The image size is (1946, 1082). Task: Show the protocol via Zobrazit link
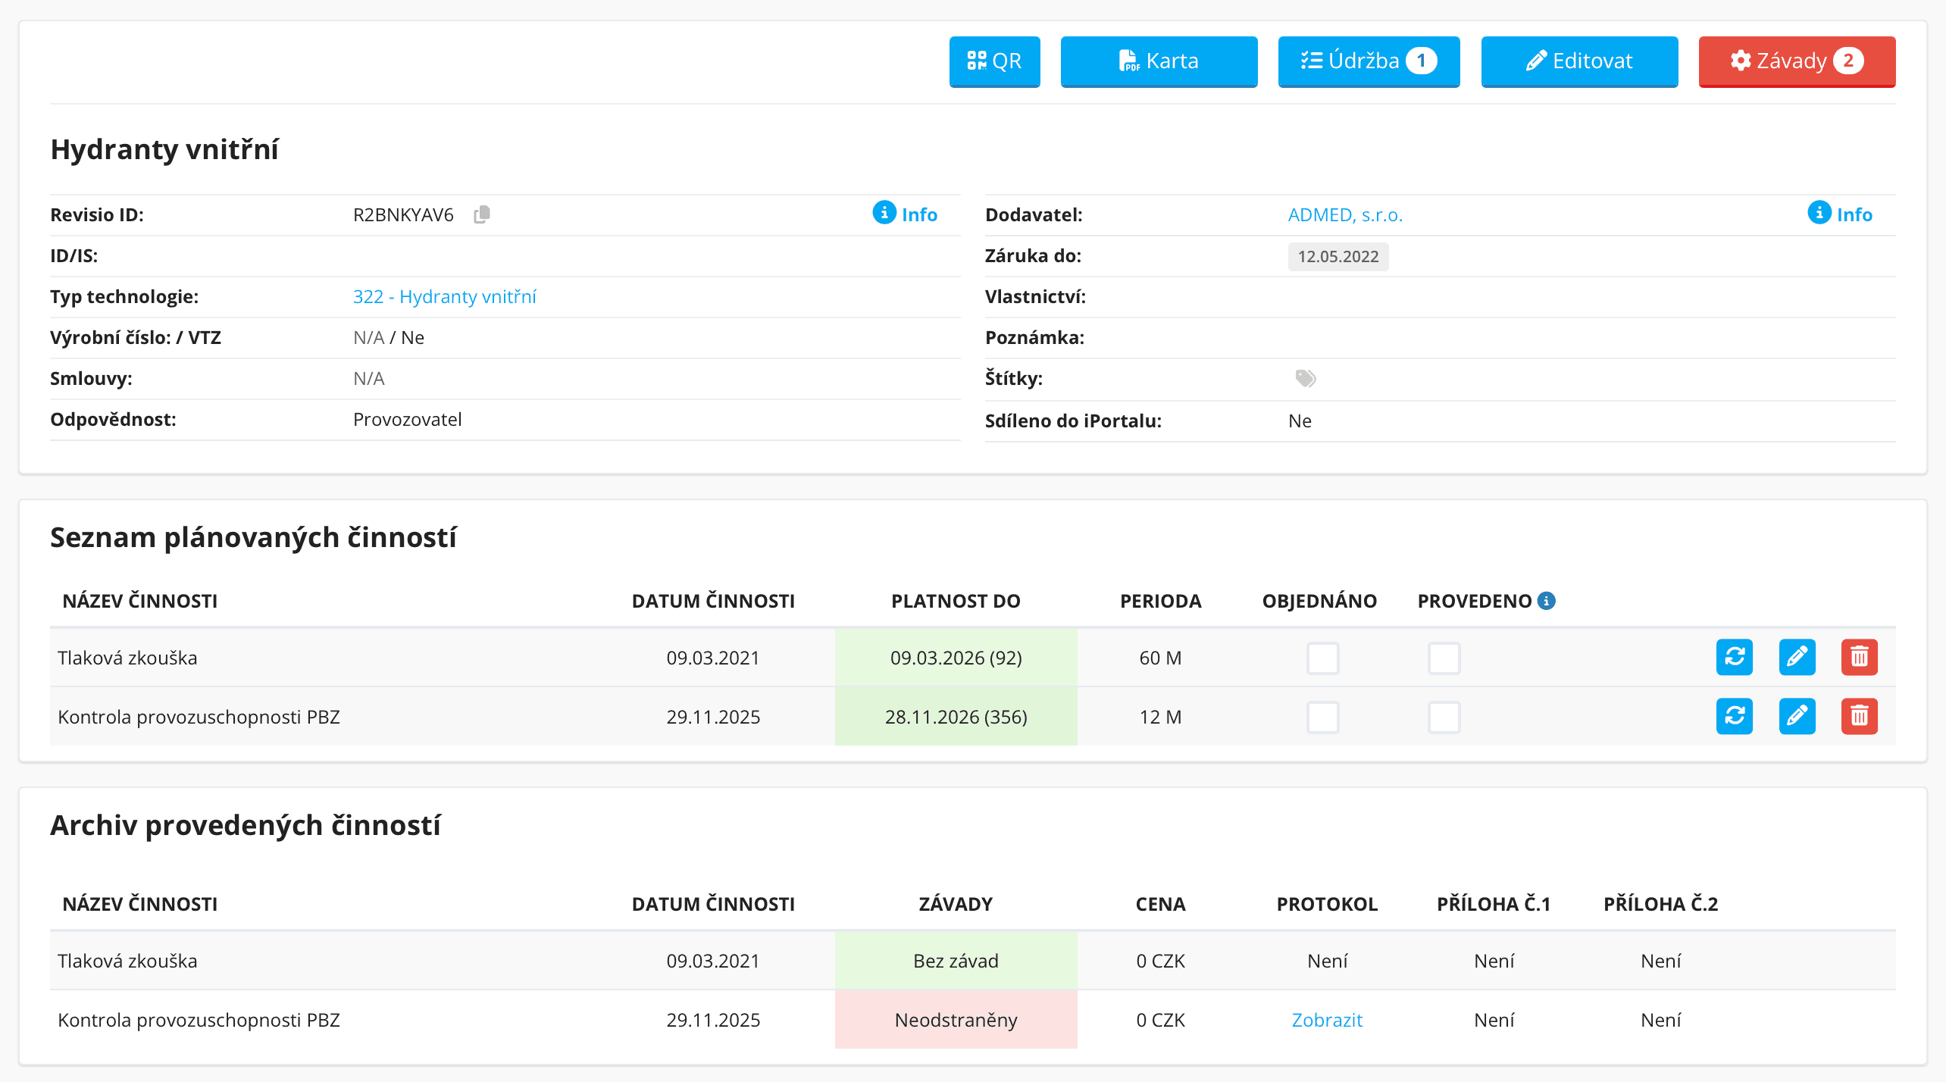pos(1327,1020)
